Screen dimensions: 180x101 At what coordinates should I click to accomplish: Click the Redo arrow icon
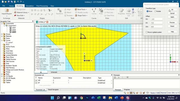(21, 2)
